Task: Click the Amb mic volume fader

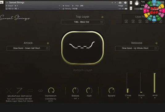Action: (x=155, y=83)
